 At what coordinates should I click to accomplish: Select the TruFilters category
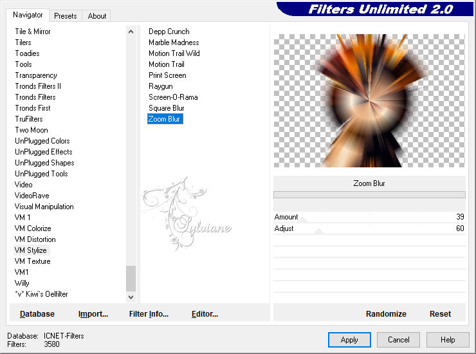(x=29, y=119)
